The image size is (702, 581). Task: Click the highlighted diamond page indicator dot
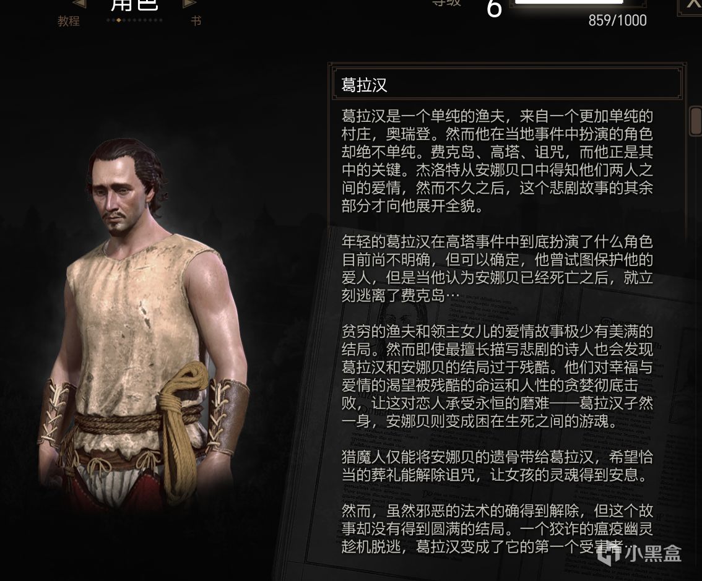118,20
